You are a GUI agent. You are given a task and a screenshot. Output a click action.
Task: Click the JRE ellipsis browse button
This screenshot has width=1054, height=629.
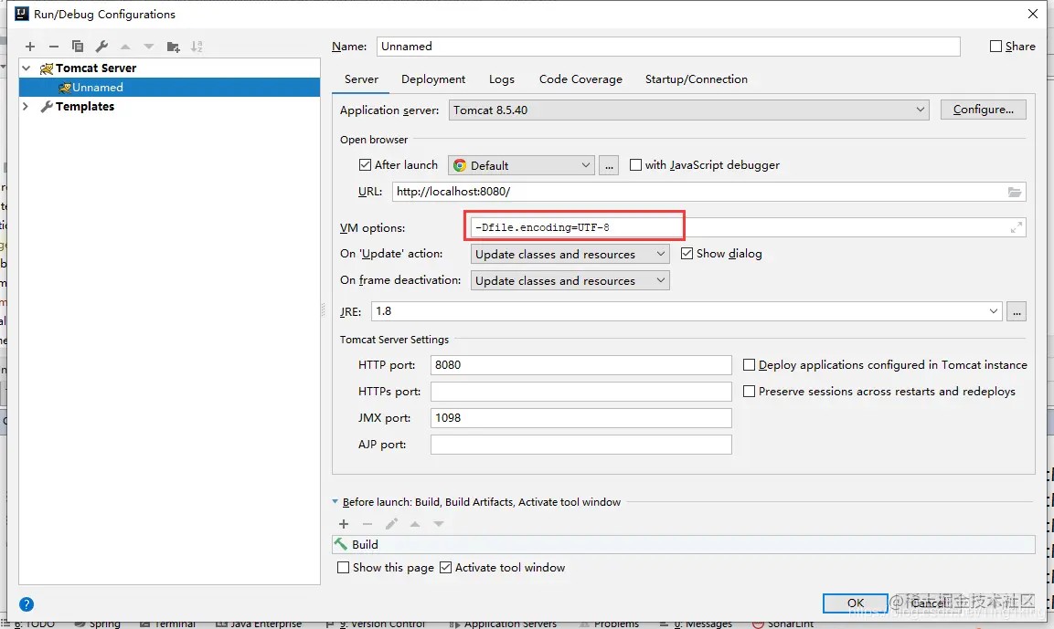(x=1017, y=311)
